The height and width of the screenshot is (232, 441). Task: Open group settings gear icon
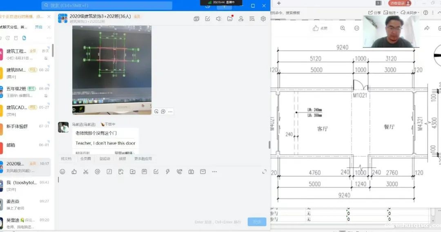tap(263, 19)
